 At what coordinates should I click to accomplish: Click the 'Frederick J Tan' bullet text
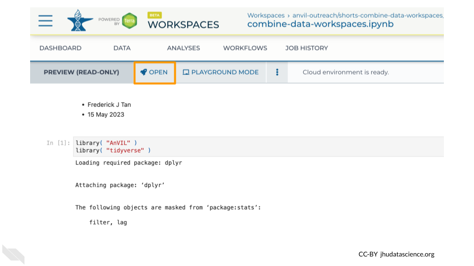pos(109,104)
